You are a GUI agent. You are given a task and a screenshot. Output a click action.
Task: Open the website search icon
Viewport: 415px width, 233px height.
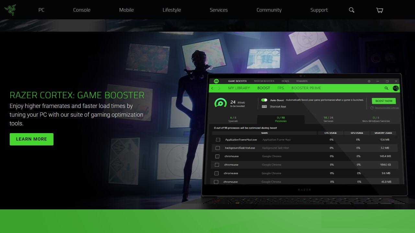352,10
